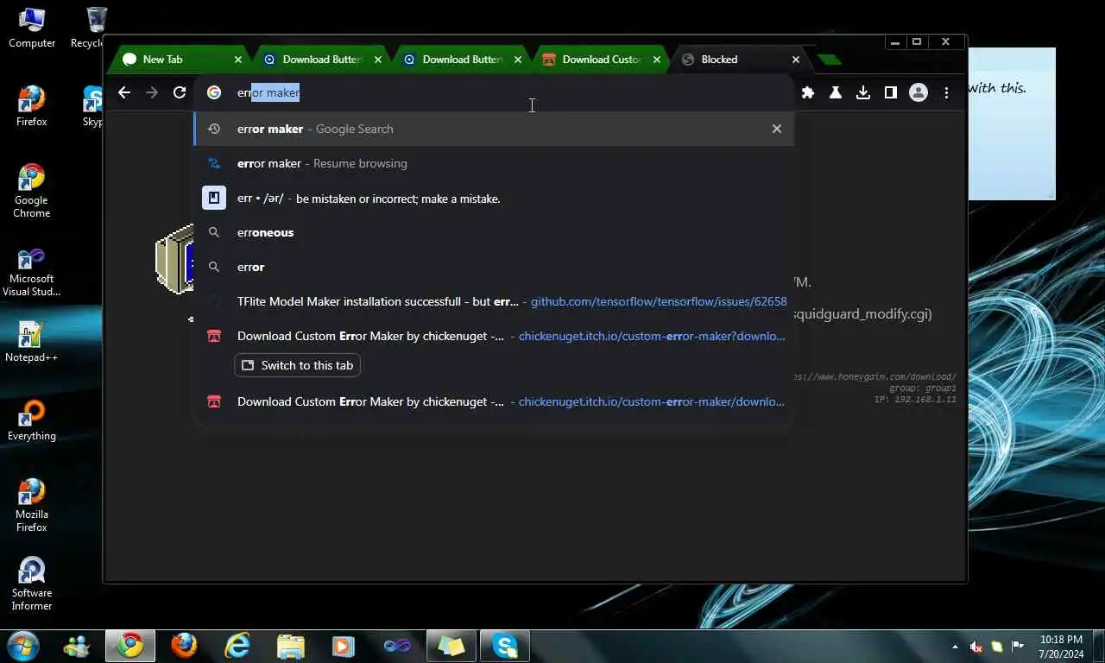
Task: Go back using the Chrome back arrow
Action: [124, 92]
